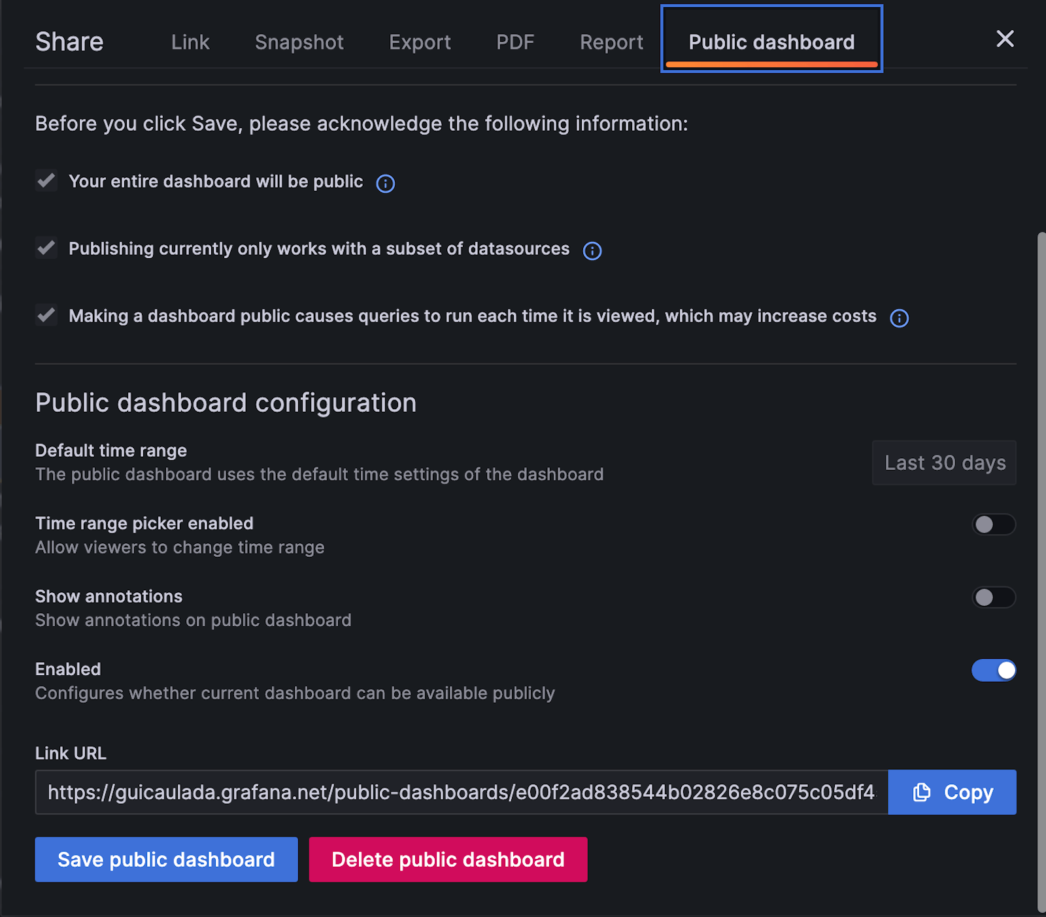Screen dimensions: 1046x917
Task: Click info icon beside datasources subset warning
Action: [592, 250]
